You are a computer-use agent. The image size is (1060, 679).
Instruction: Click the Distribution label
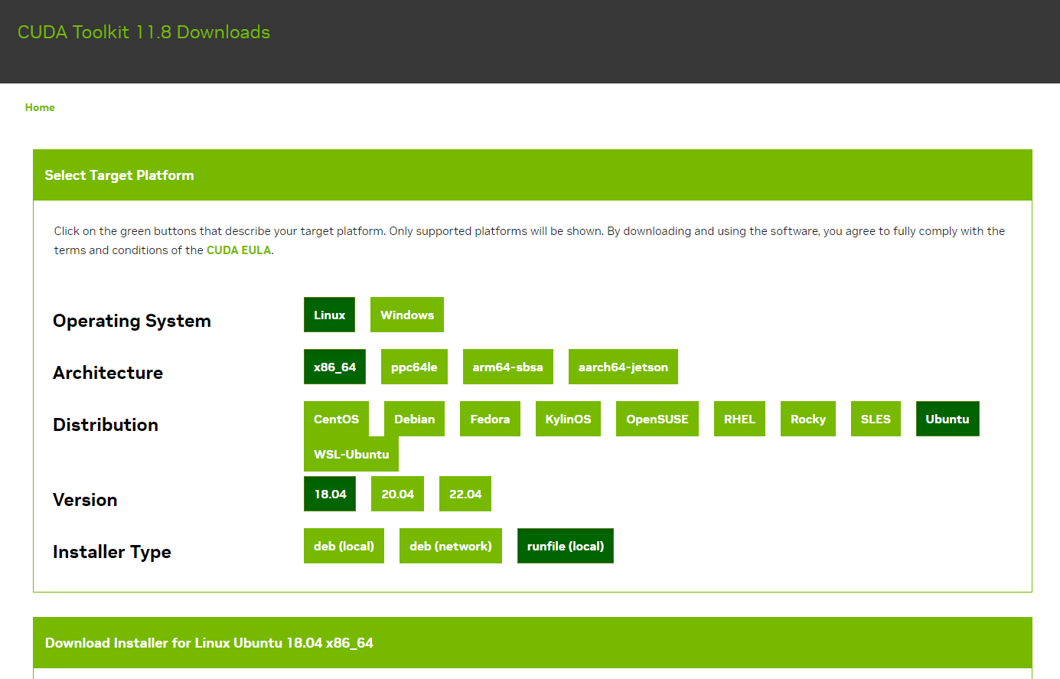pyautogui.click(x=106, y=425)
